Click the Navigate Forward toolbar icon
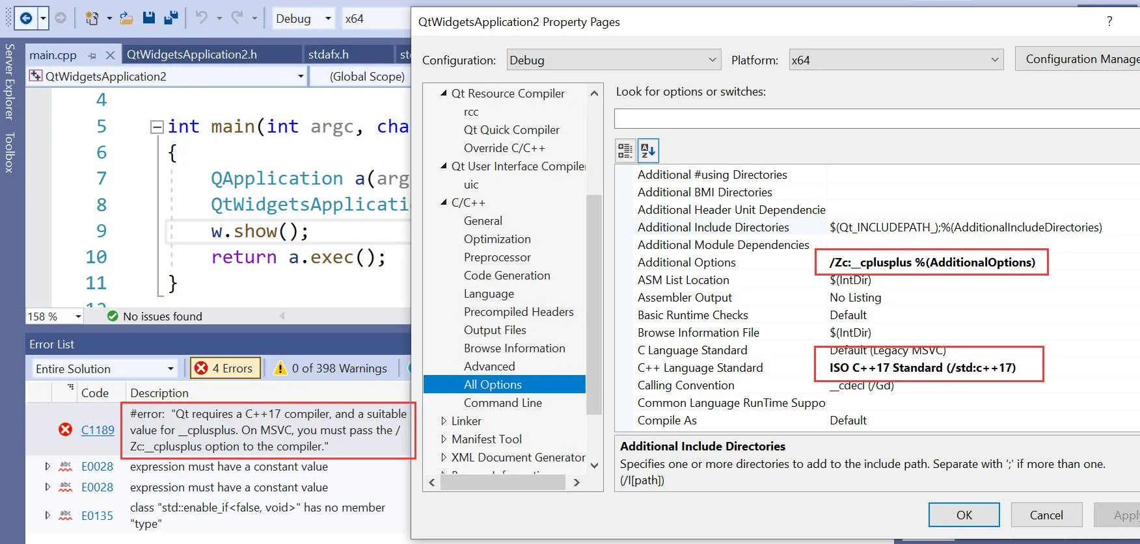Screen dimensions: 1140x544 tap(61, 18)
